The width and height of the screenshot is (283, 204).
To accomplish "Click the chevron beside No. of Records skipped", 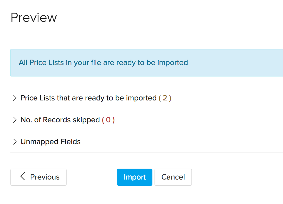I will 15,120.
